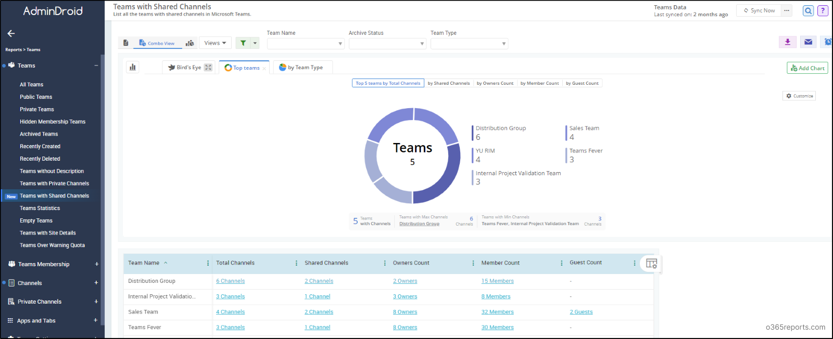Image resolution: width=833 pixels, height=339 pixels.
Task: Click the green filter funnel icon
Action: pyautogui.click(x=243, y=43)
